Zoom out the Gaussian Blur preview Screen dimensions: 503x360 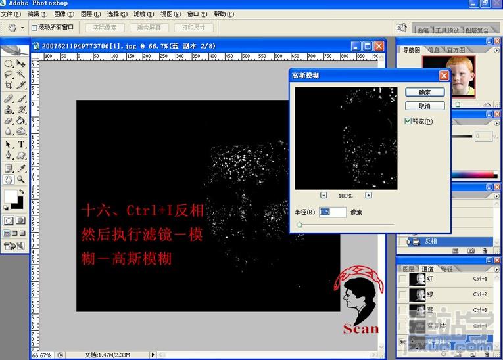click(x=323, y=195)
